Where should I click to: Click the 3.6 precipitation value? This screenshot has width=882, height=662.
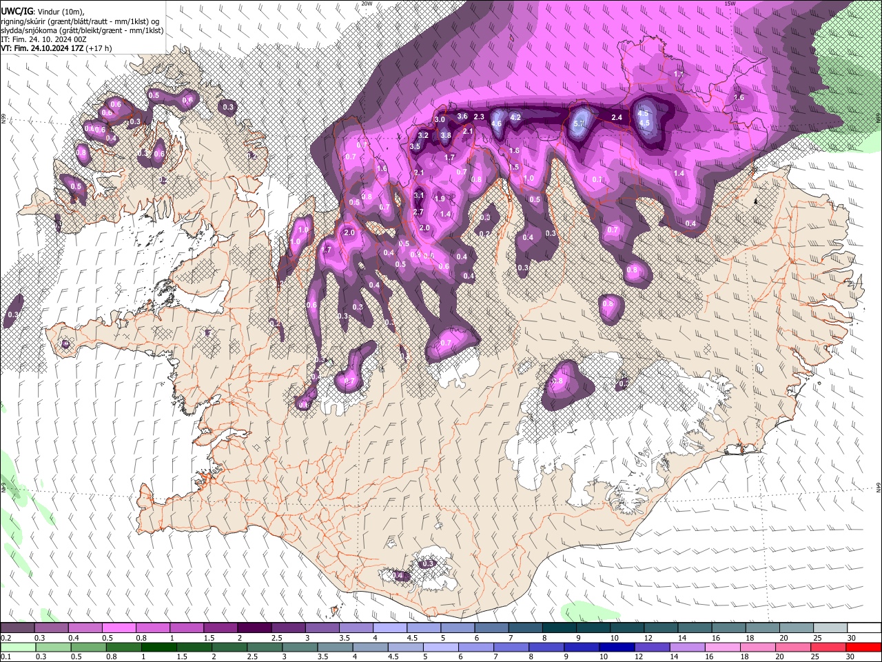pos(462,117)
